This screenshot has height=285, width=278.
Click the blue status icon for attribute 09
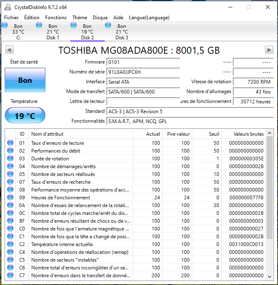pos(10,198)
